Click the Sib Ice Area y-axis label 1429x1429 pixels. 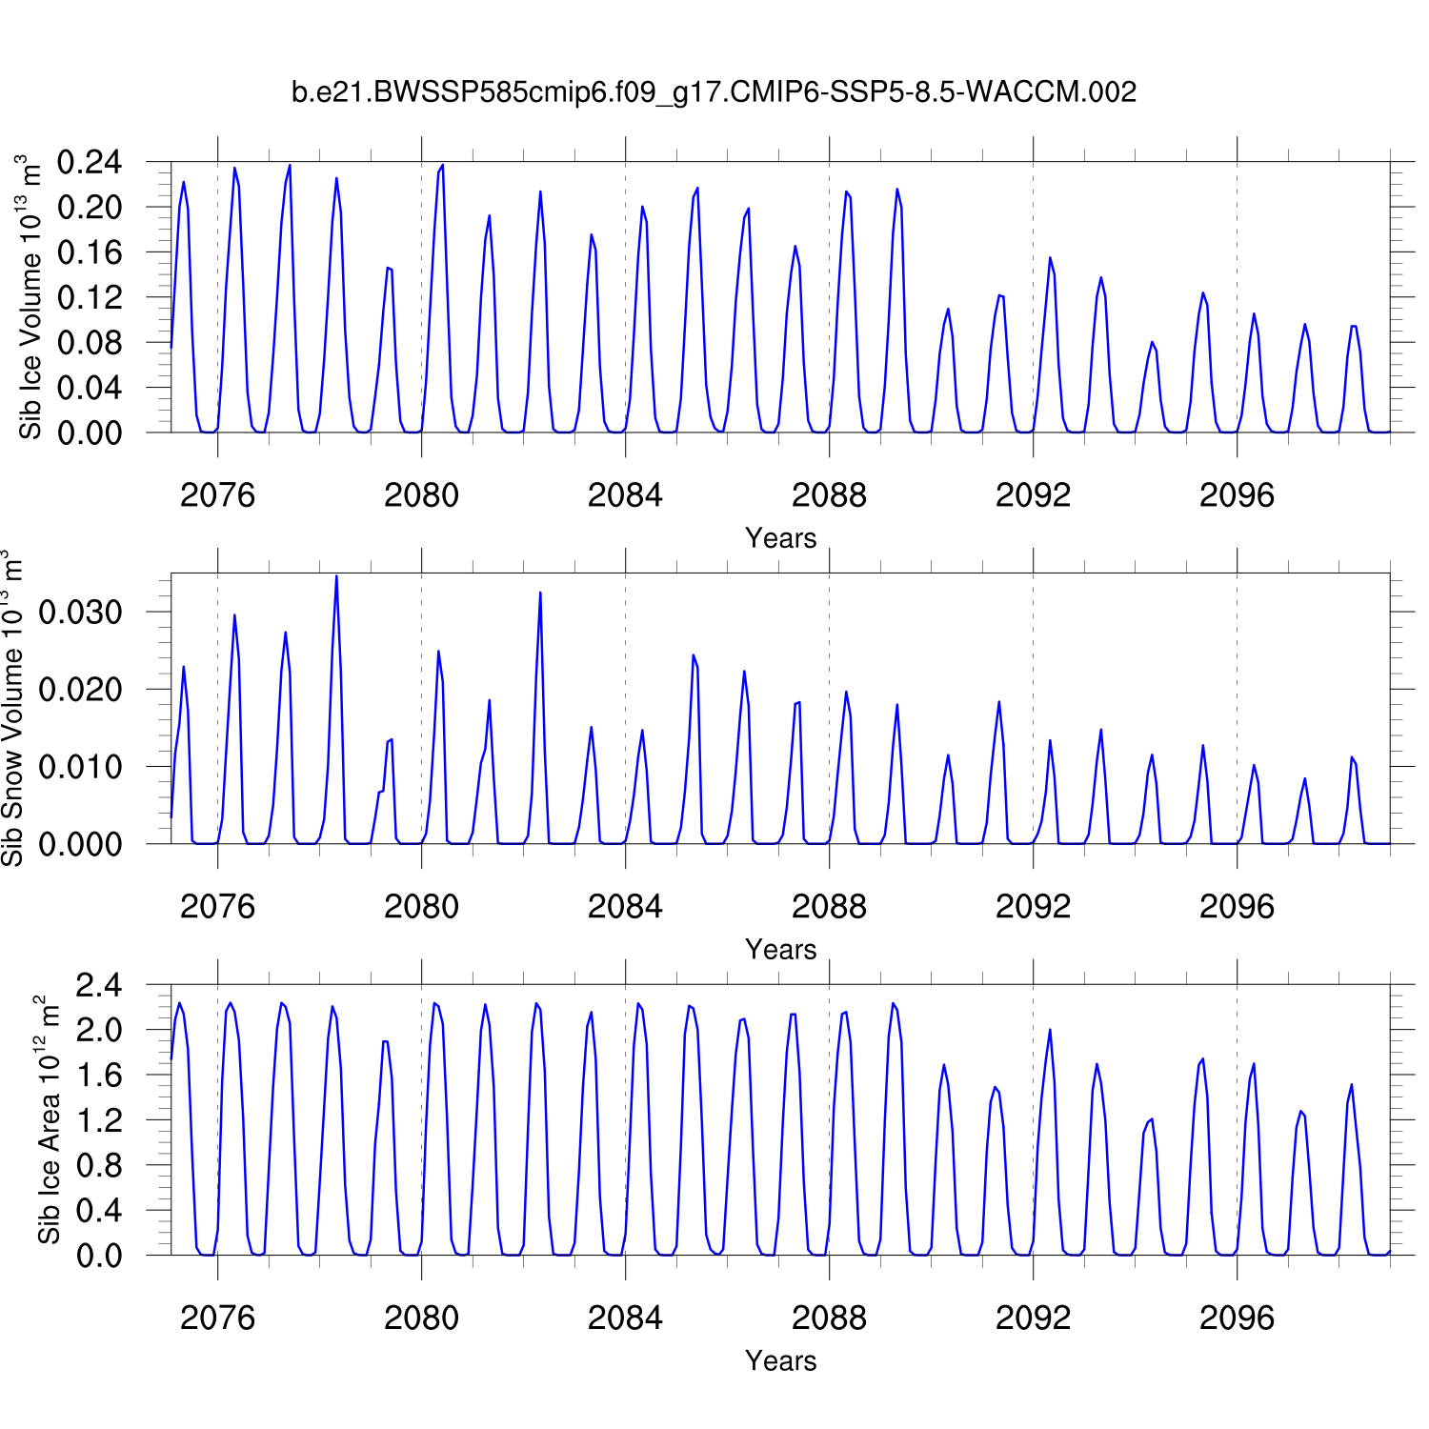point(48,1120)
